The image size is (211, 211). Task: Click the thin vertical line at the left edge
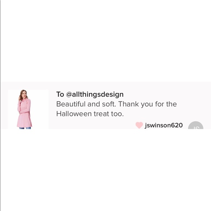(x=0, y=105)
